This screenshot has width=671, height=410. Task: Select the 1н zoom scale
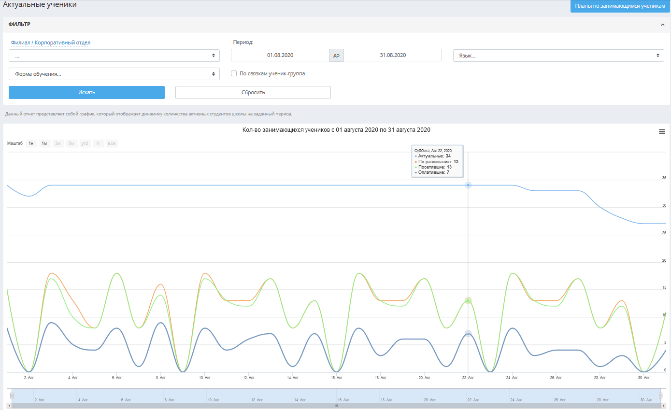point(31,143)
